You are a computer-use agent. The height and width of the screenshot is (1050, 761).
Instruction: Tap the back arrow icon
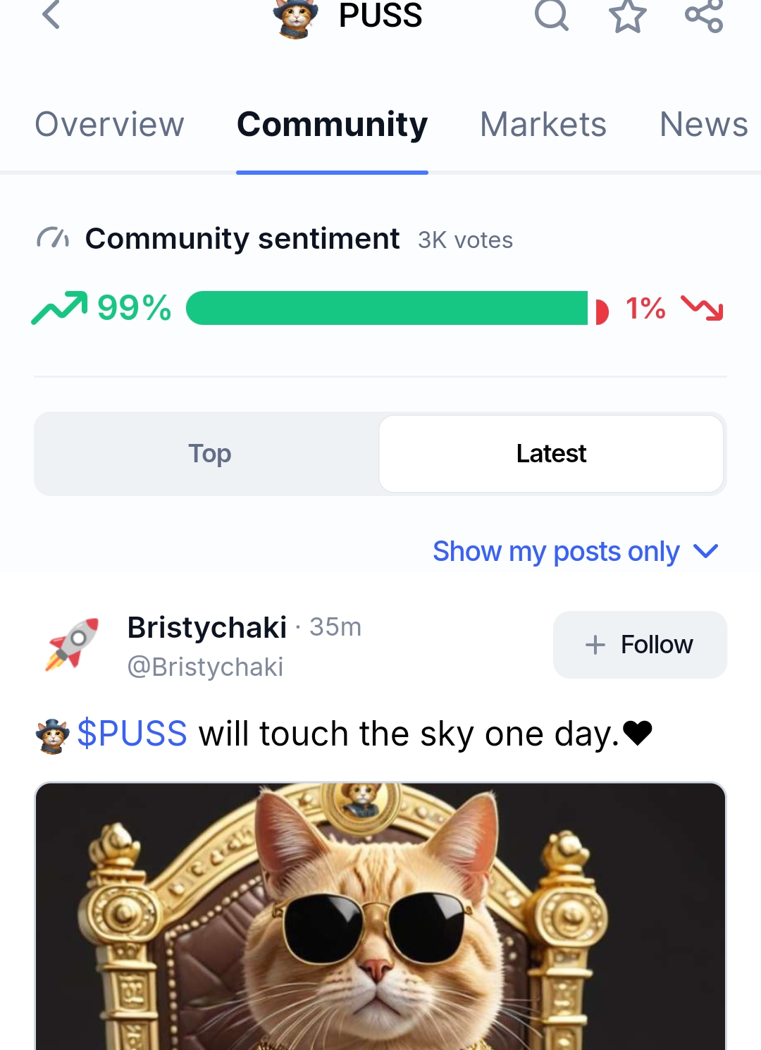click(x=51, y=14)
